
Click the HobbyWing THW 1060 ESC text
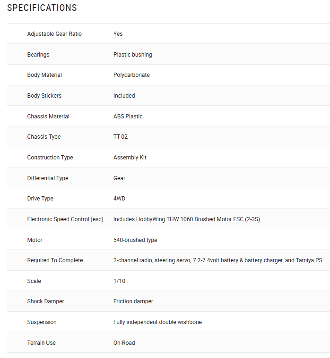click(x=187, y=219)
